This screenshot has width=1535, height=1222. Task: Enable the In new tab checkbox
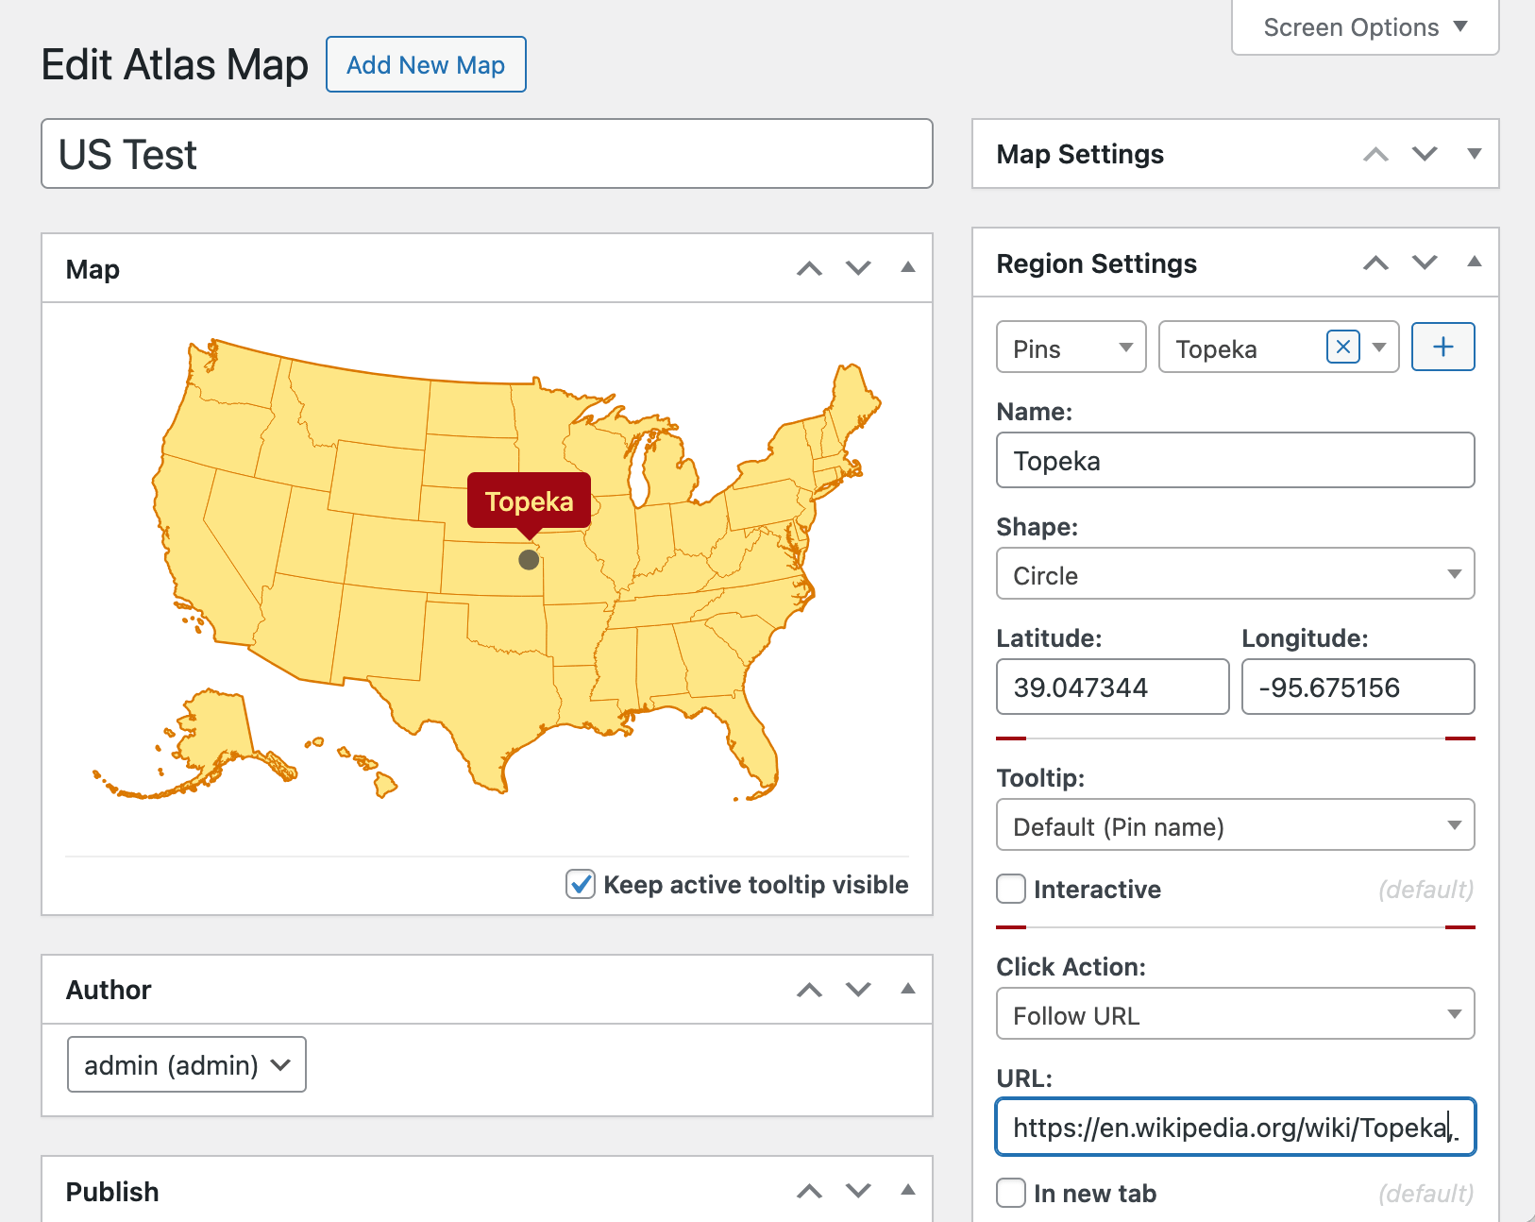(x=1010, y=1193)
